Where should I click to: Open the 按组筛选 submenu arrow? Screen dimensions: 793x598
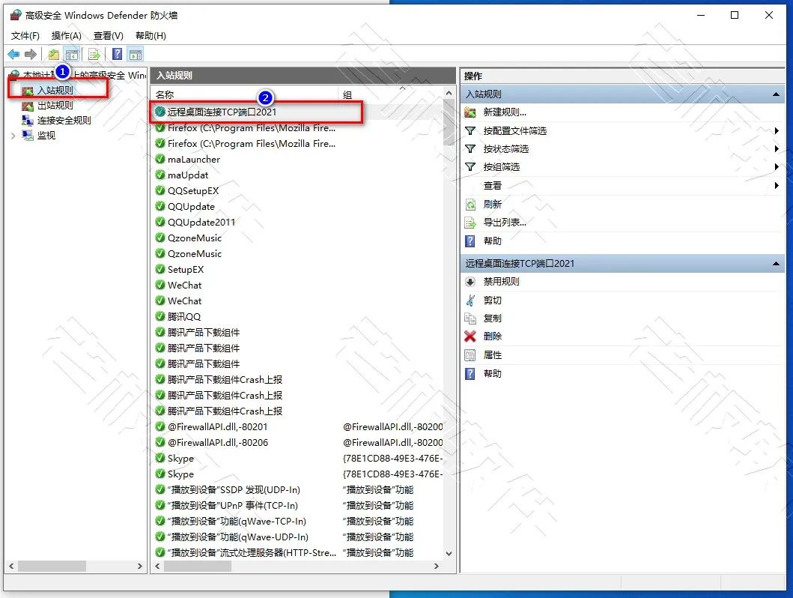[x=777, y=167]
